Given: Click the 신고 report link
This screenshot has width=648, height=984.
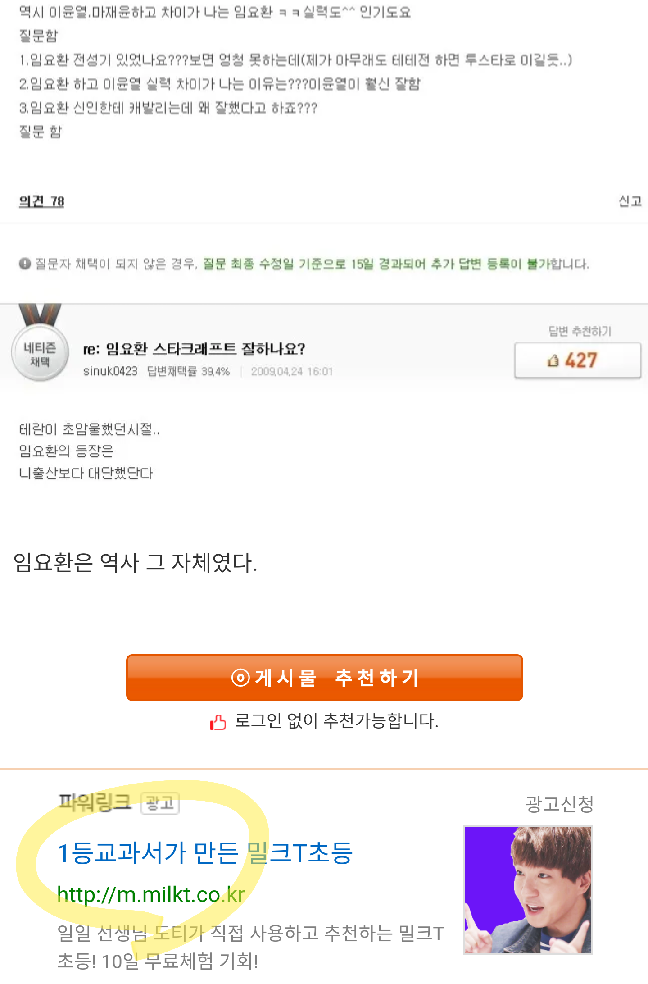Looking at the screenshot, I should 630,201.
